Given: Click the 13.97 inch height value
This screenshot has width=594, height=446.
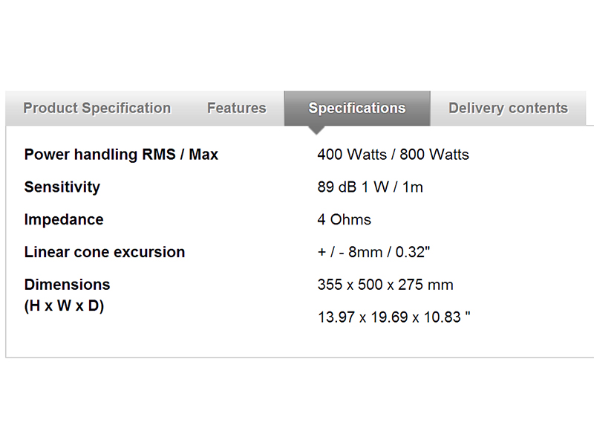Looking at the screenshot, I should [x=335, y=317].
